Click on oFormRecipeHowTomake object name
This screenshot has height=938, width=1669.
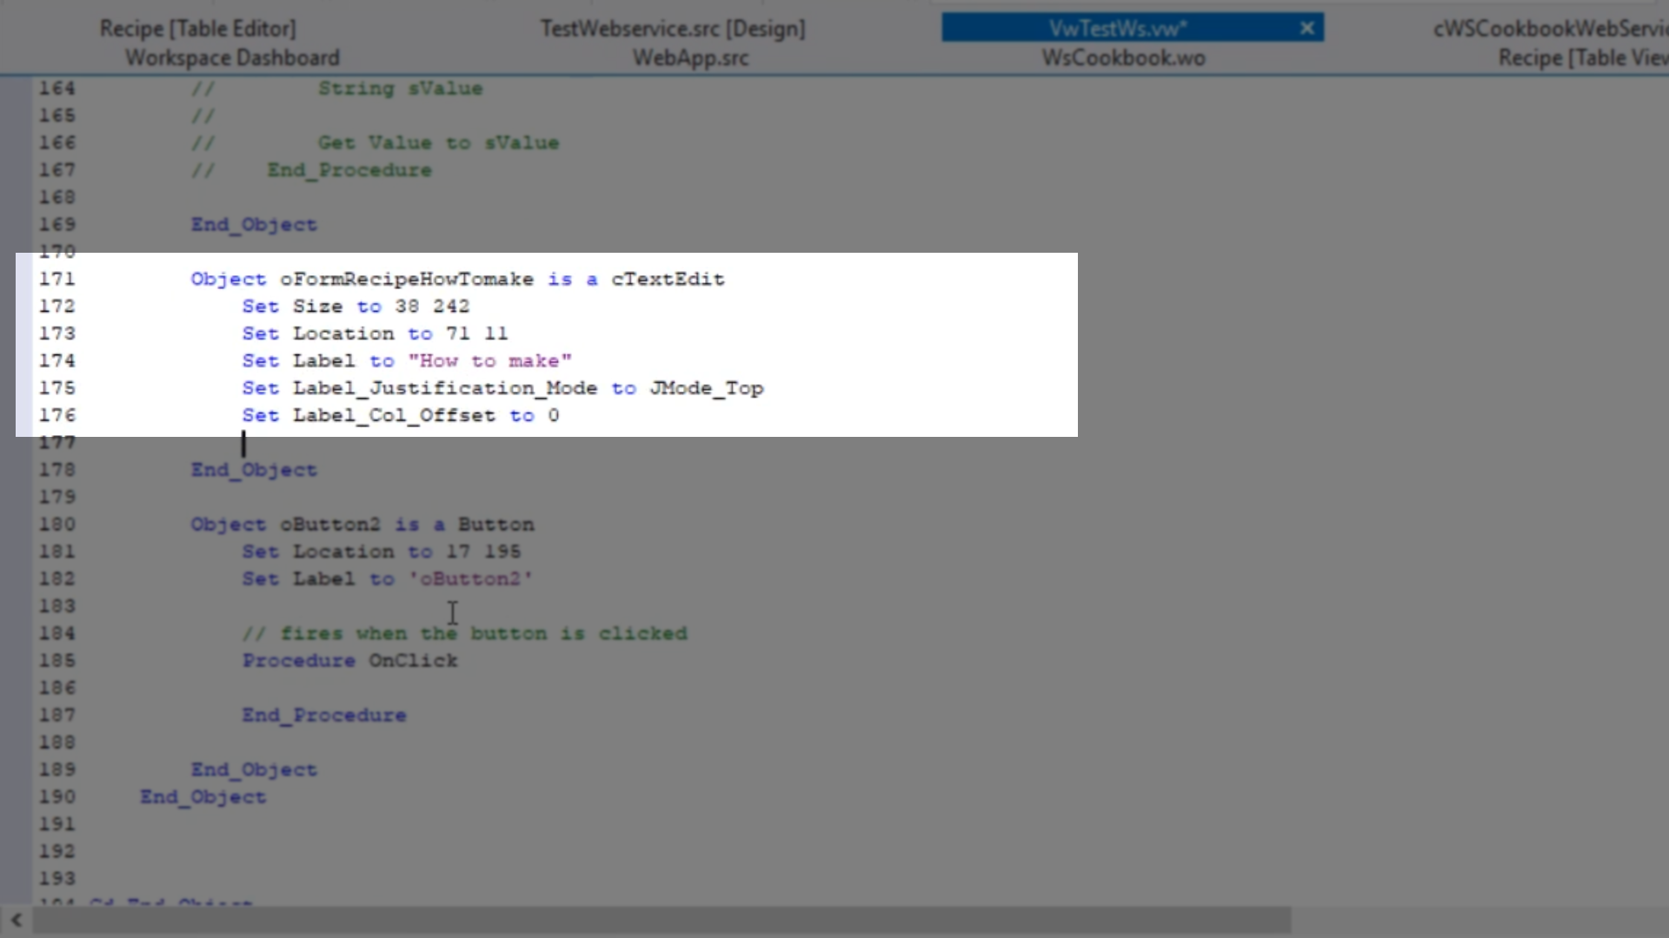(x=406, y=279)
